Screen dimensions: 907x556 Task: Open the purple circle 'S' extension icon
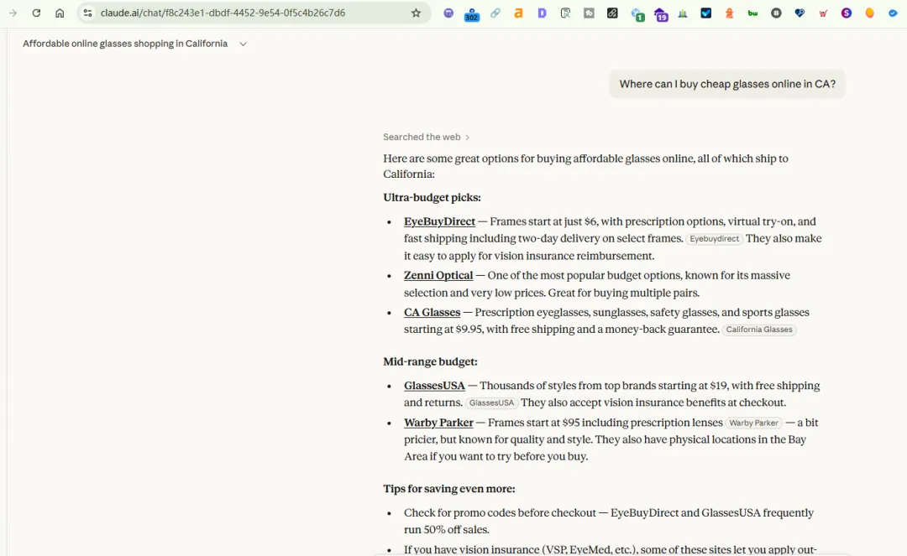point(847,13)
